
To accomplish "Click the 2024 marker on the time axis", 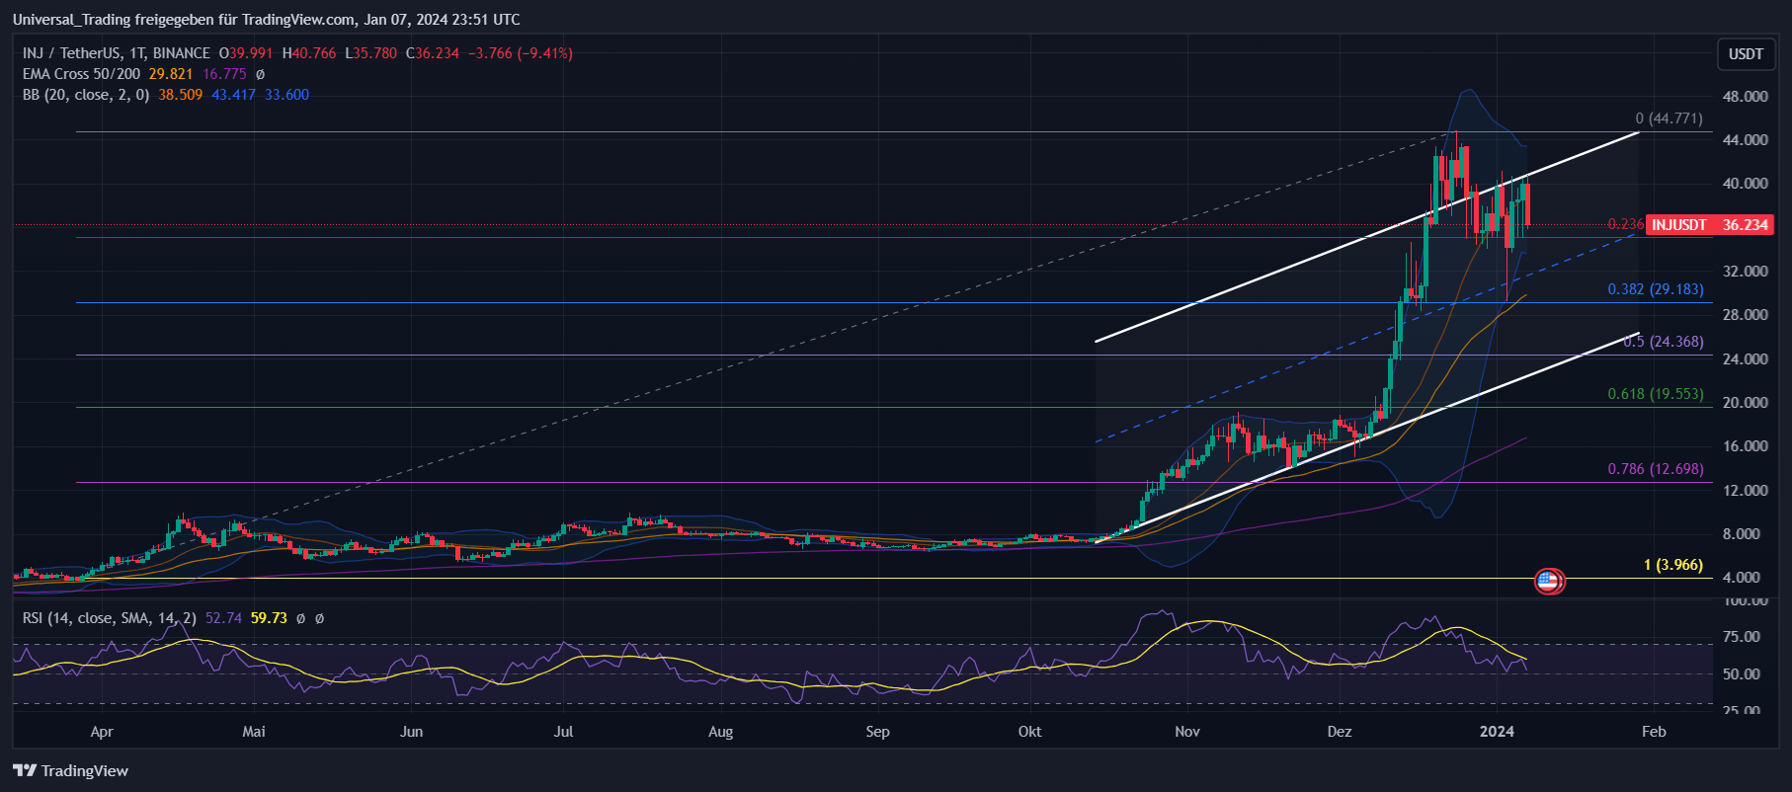I will [x=1497, y=732].
